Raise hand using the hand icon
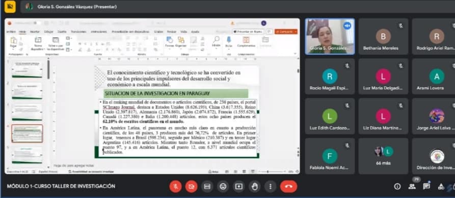 [254, 186]
